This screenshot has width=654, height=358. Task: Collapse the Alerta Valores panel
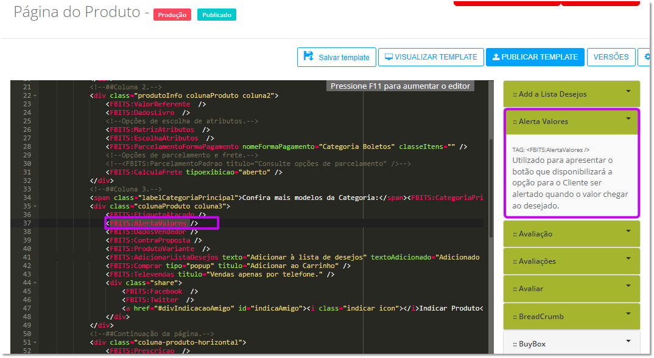pyautogui.click(x=571, y=122)
